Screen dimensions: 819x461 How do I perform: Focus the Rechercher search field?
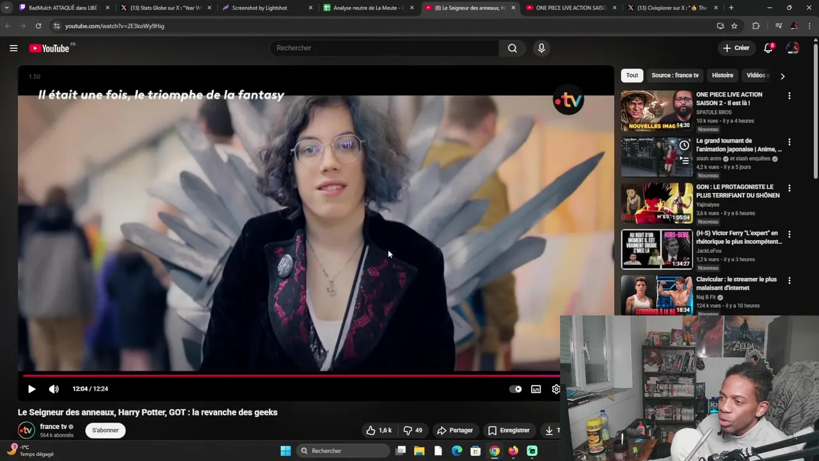point(385,48)
